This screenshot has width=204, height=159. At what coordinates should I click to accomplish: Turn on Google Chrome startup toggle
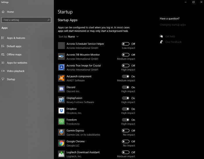click(125, 141)
